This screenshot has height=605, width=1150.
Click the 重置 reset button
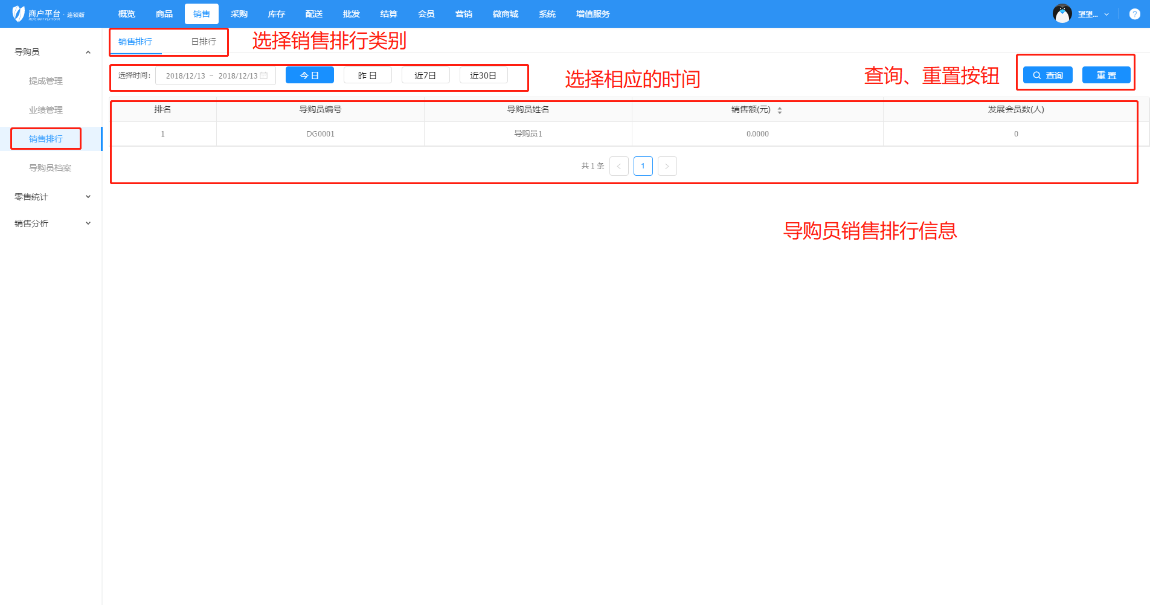click(1106, 75)
